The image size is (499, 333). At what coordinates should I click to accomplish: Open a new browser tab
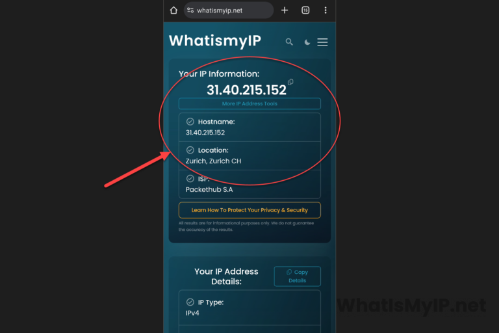[285, 10]
